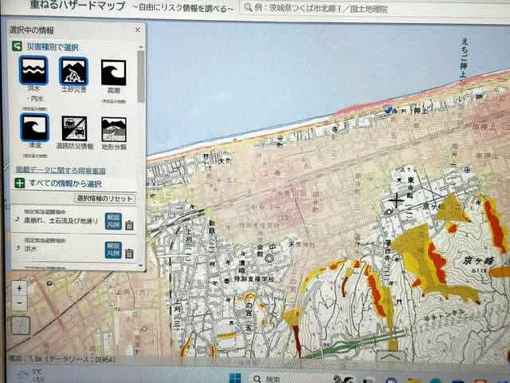
Task: Open the Windows Start menu
Action: (236, 377)
